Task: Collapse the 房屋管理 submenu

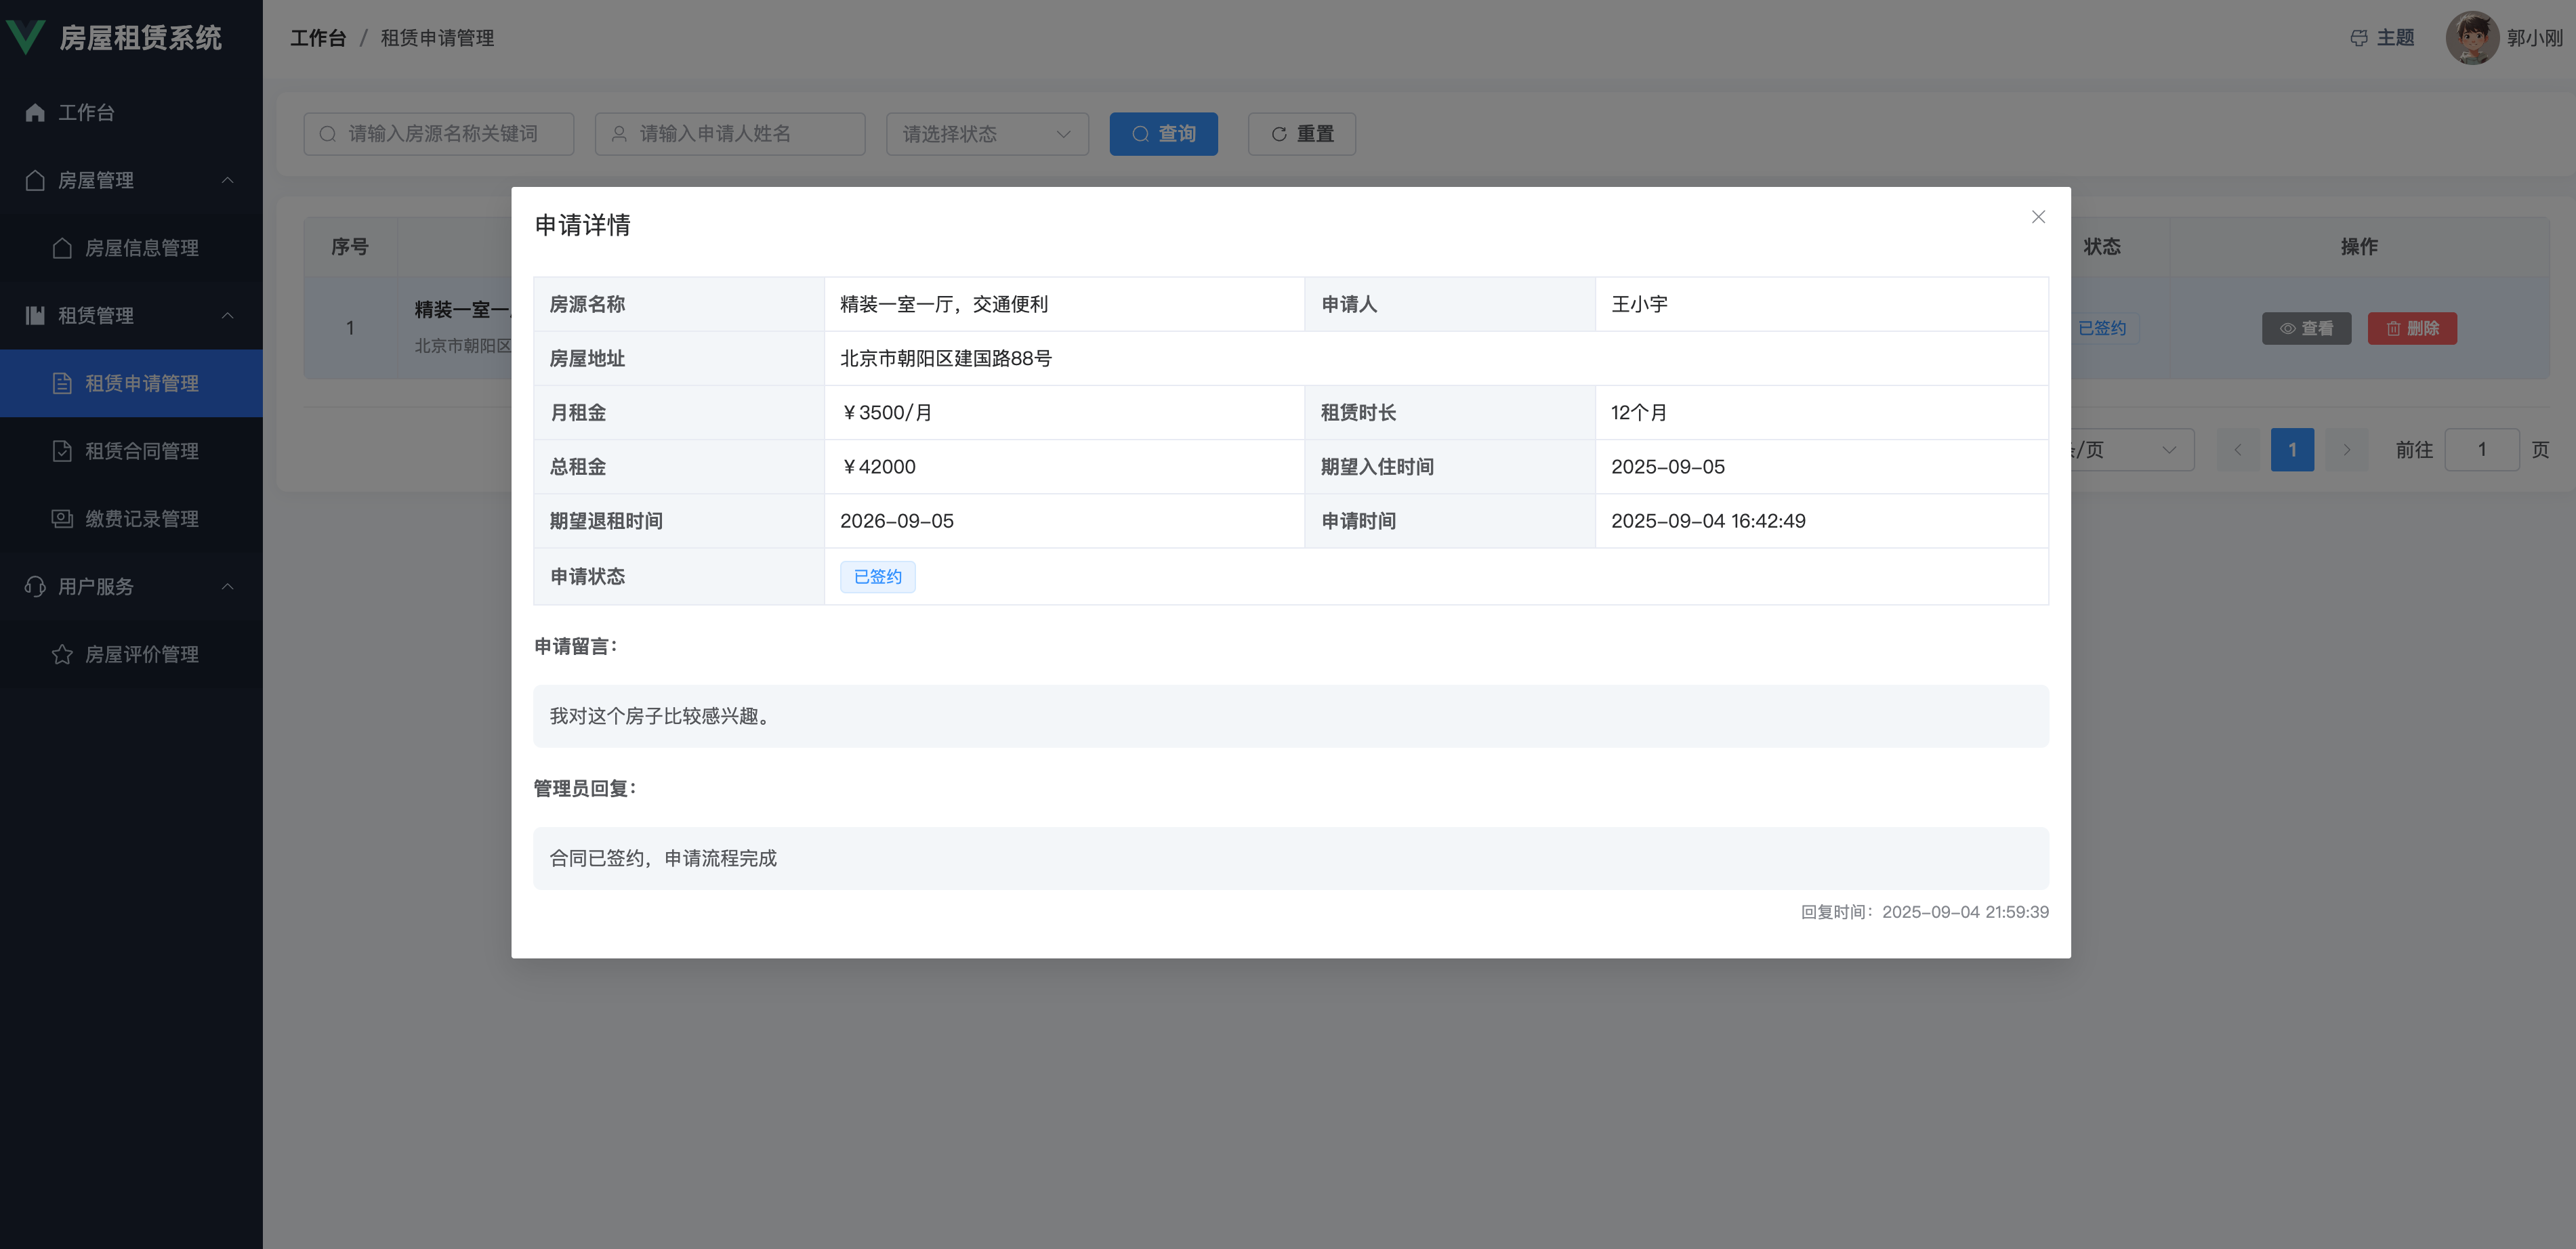Action: pyautogui.click(x=227, y=180)
